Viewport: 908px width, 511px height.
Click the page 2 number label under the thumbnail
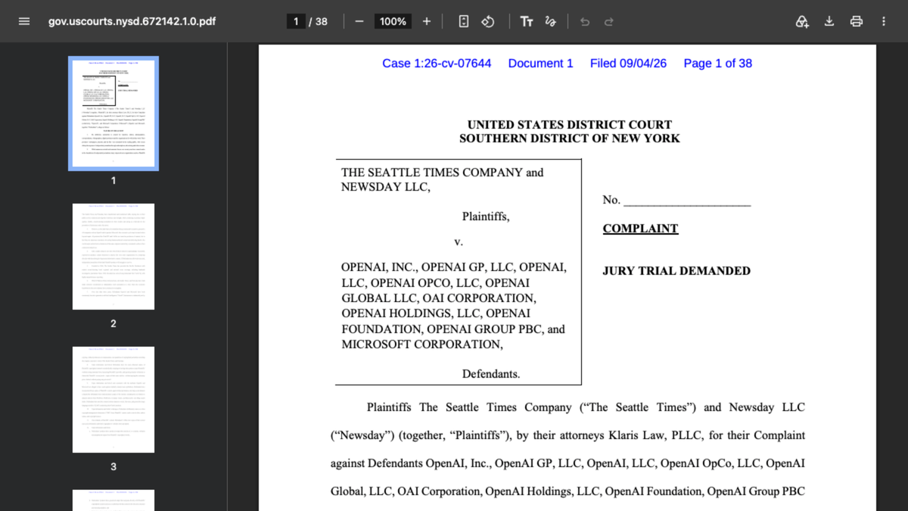(113, 324)
